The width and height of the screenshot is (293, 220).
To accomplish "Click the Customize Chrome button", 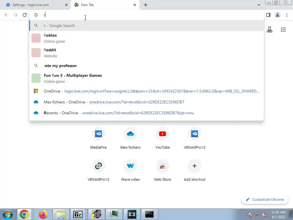I will click(x=265, y=199).
